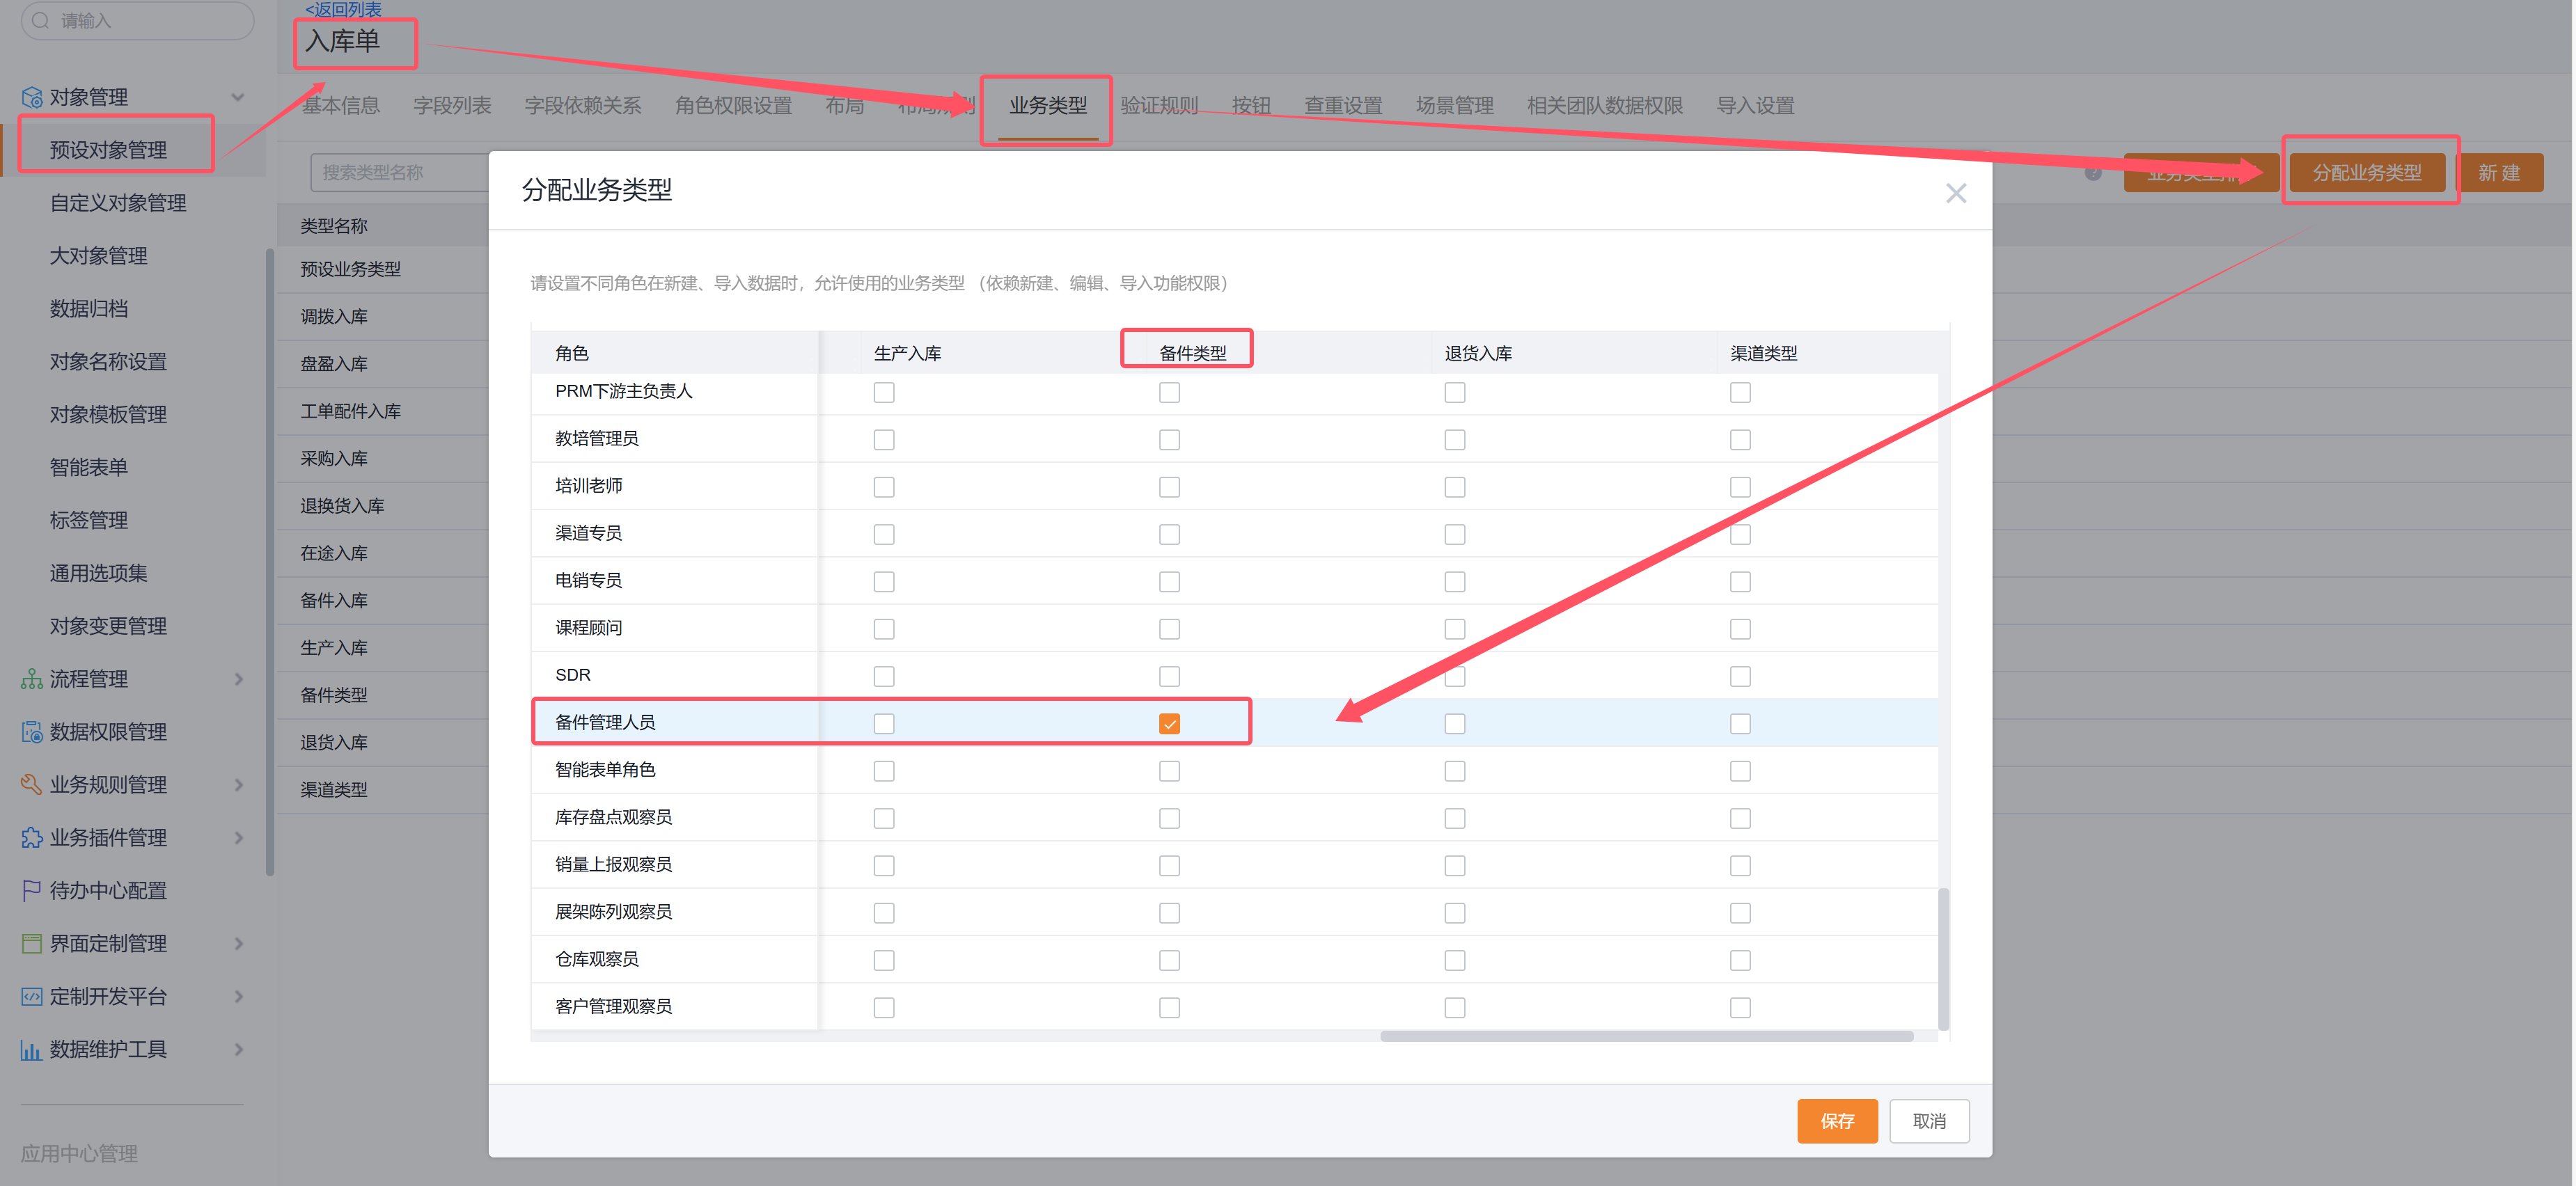2576x1186 pixels.
Task: Check 退货入库 for 教培管理员
Action: (x=1454, y=440)
